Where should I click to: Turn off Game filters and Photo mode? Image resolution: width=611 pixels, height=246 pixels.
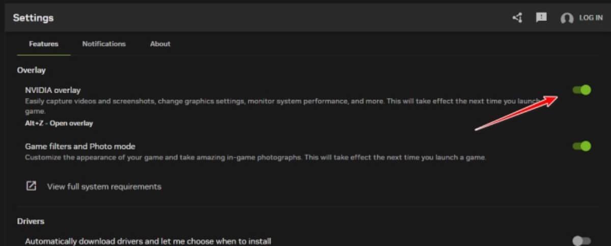point(581,146)
